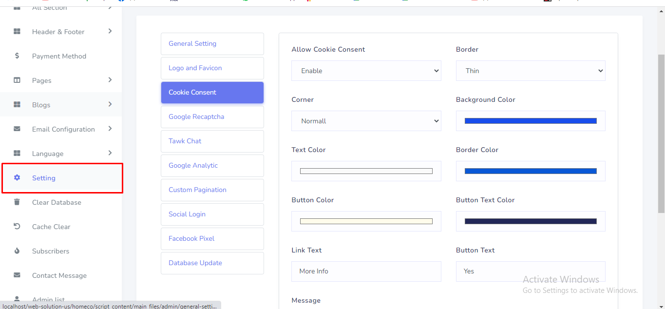
Task: Switch to the Logo and Favicon tab
Action: pyautogui.click(x=212, y=68)
